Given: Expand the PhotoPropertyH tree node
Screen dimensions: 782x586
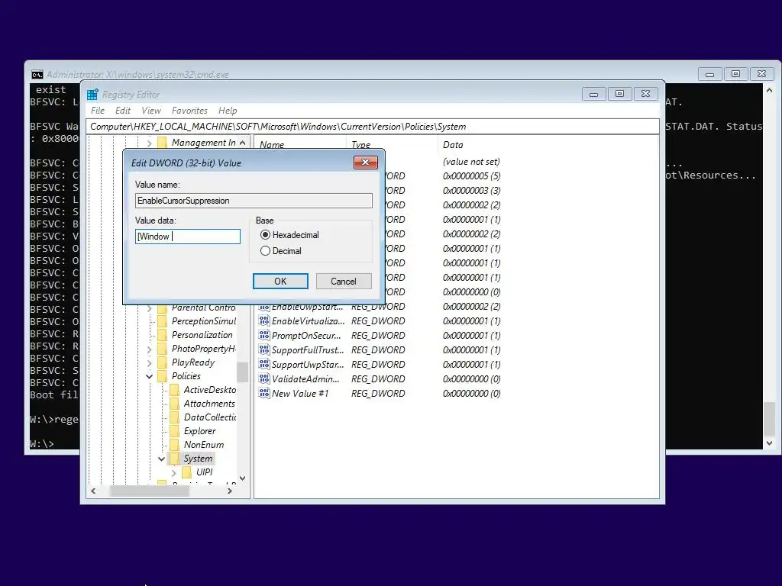Looking at the screenshot, I should (149, 349).
